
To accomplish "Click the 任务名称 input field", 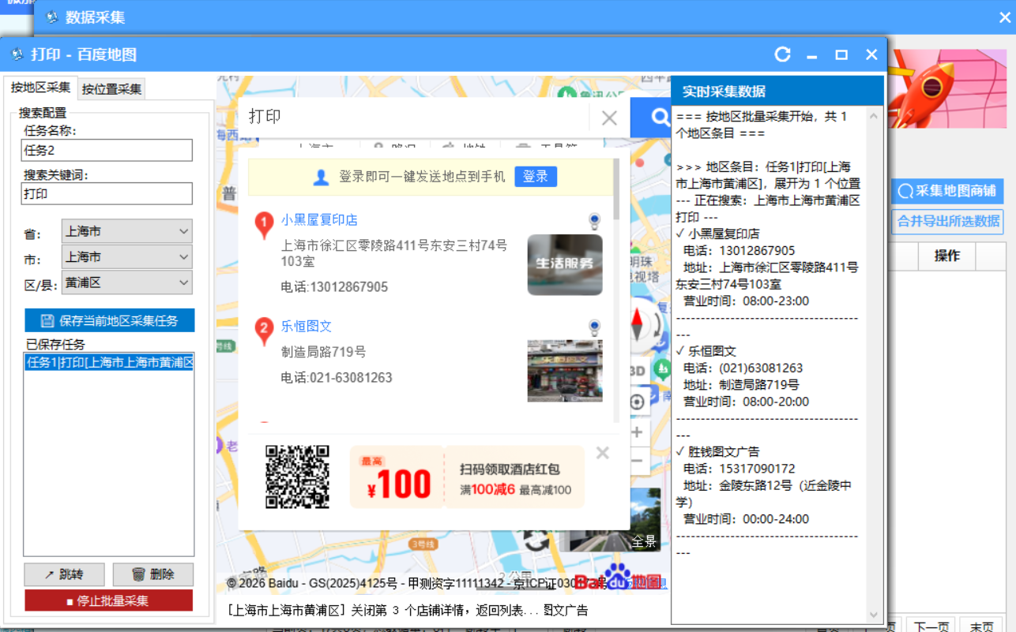I will 107,150.
